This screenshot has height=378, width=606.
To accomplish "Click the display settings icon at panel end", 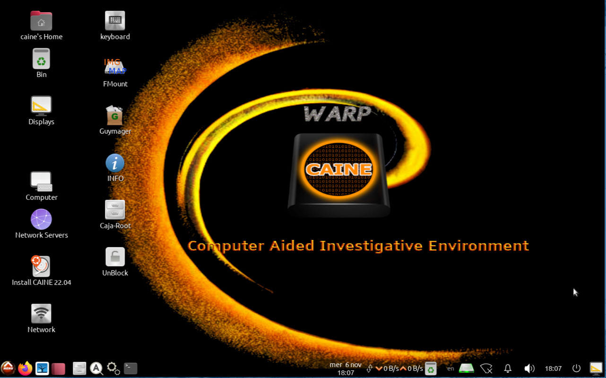I will pyautogui.click(x=597, y=368).
